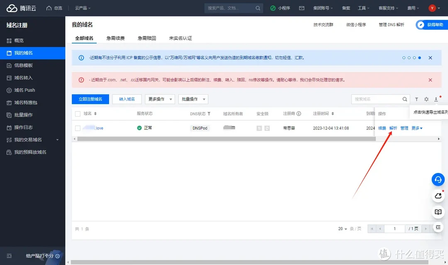
Task: Expand 我的交易域名 sidebar group
Action: pyautogui.click(x=33, y=140)
